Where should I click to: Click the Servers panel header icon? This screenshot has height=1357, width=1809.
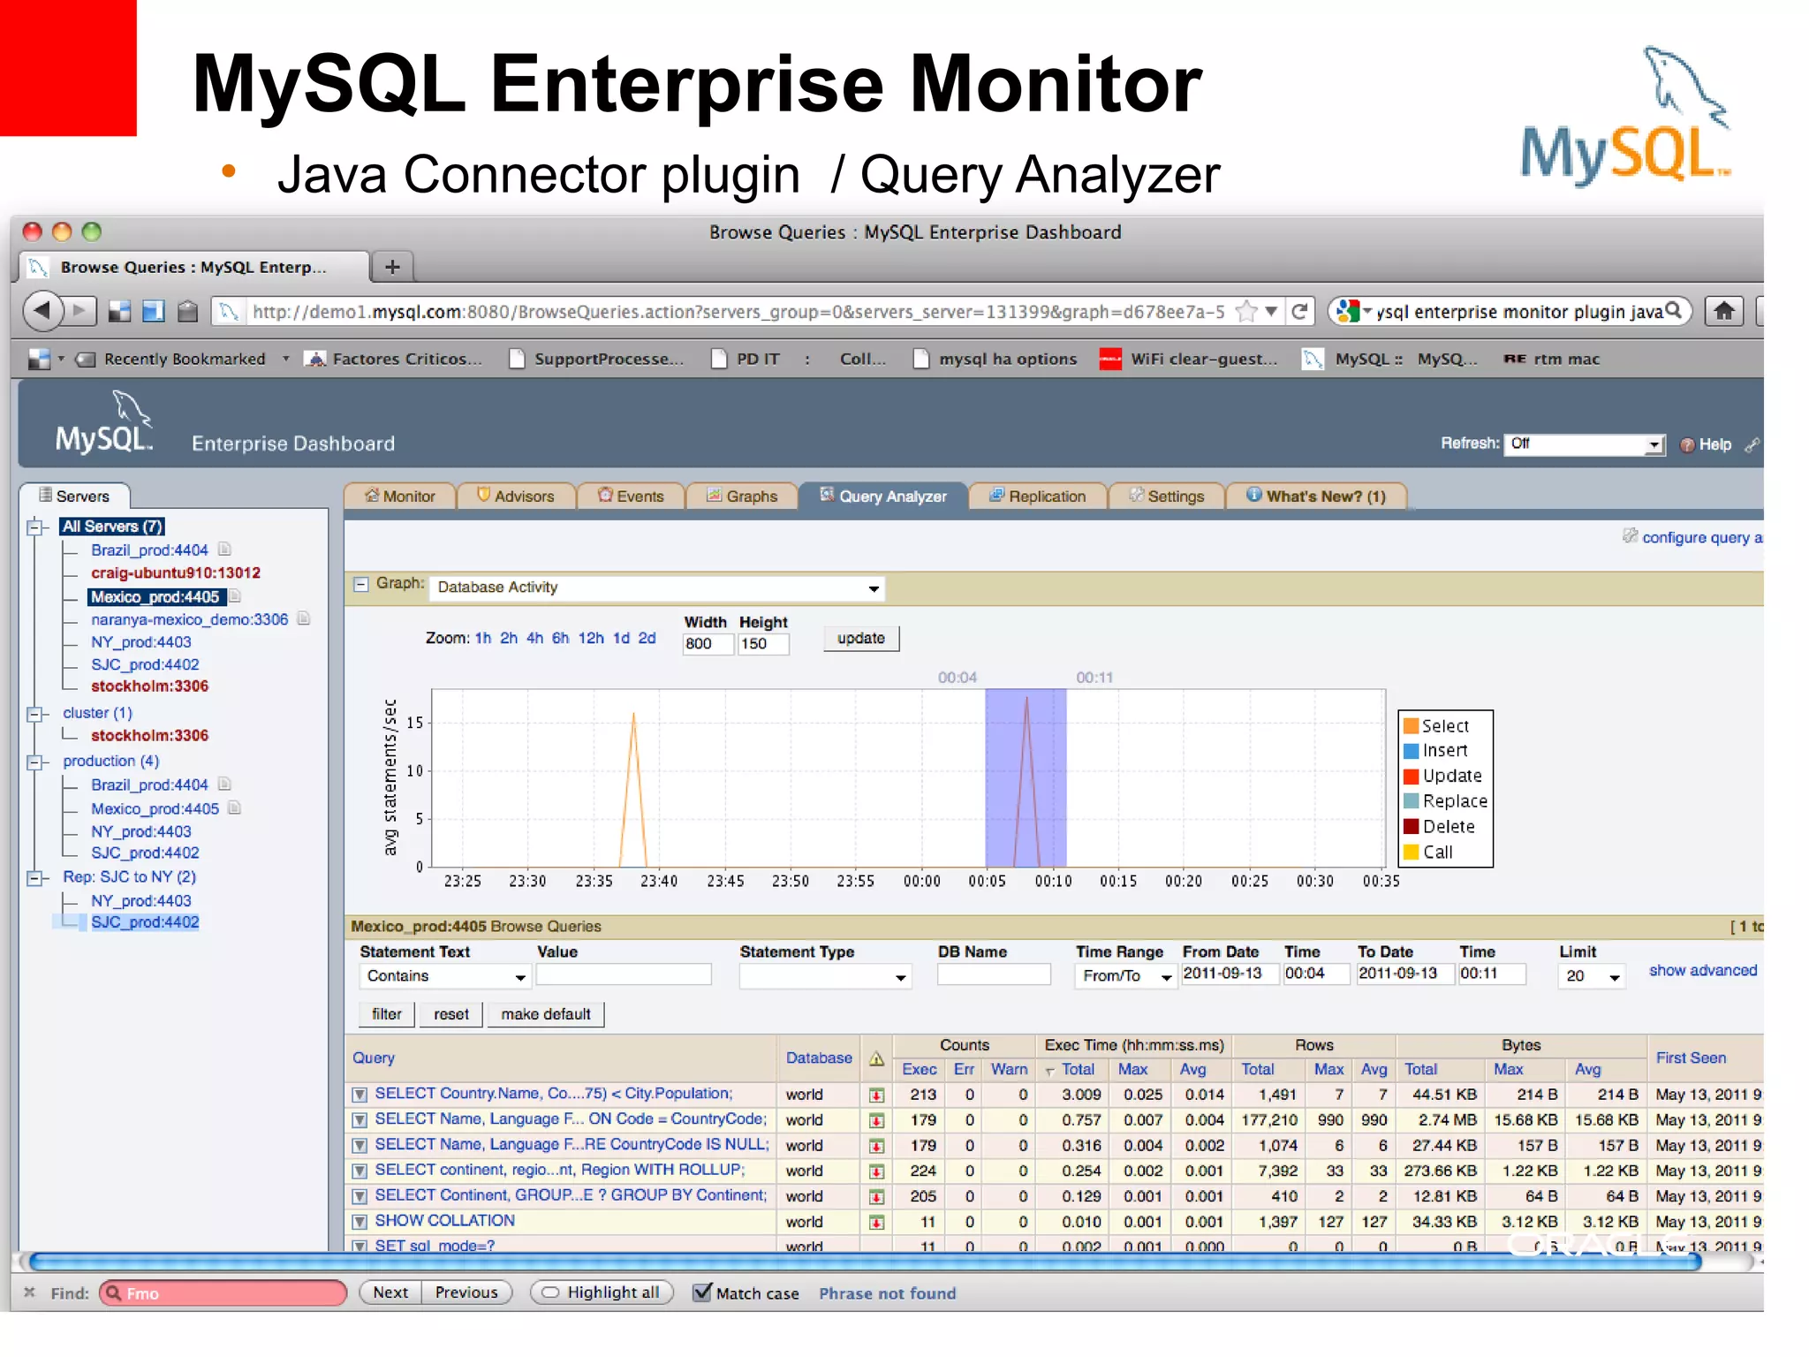point(45,495)
